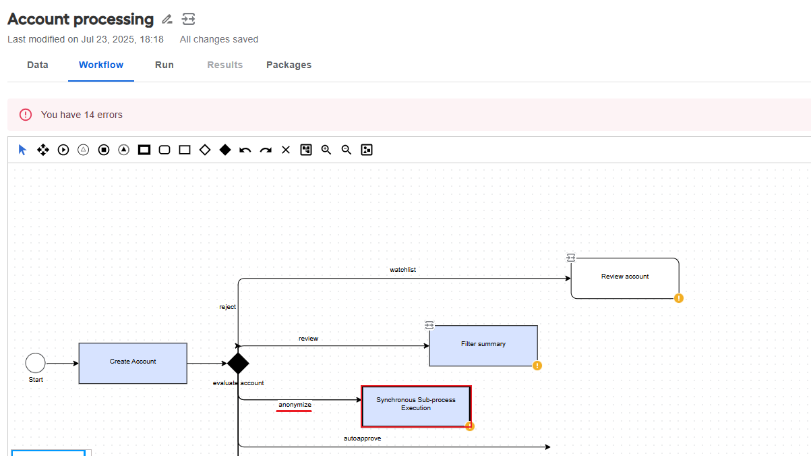
Task: Open the Packages tab
Action: point(289,65)
